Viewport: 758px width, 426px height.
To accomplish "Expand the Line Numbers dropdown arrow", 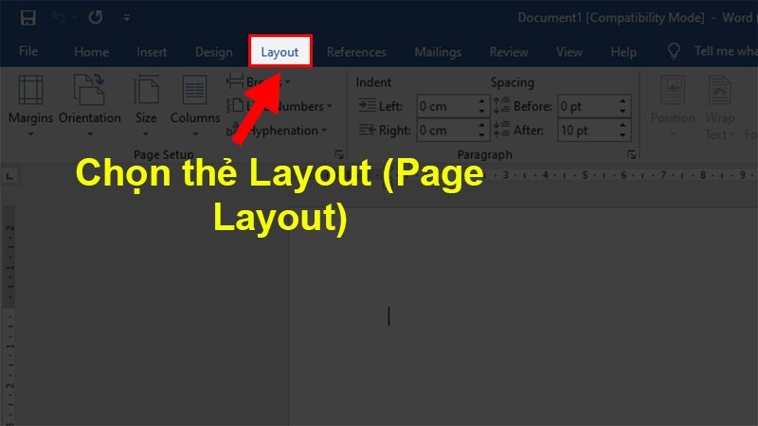I will [329, 106].
